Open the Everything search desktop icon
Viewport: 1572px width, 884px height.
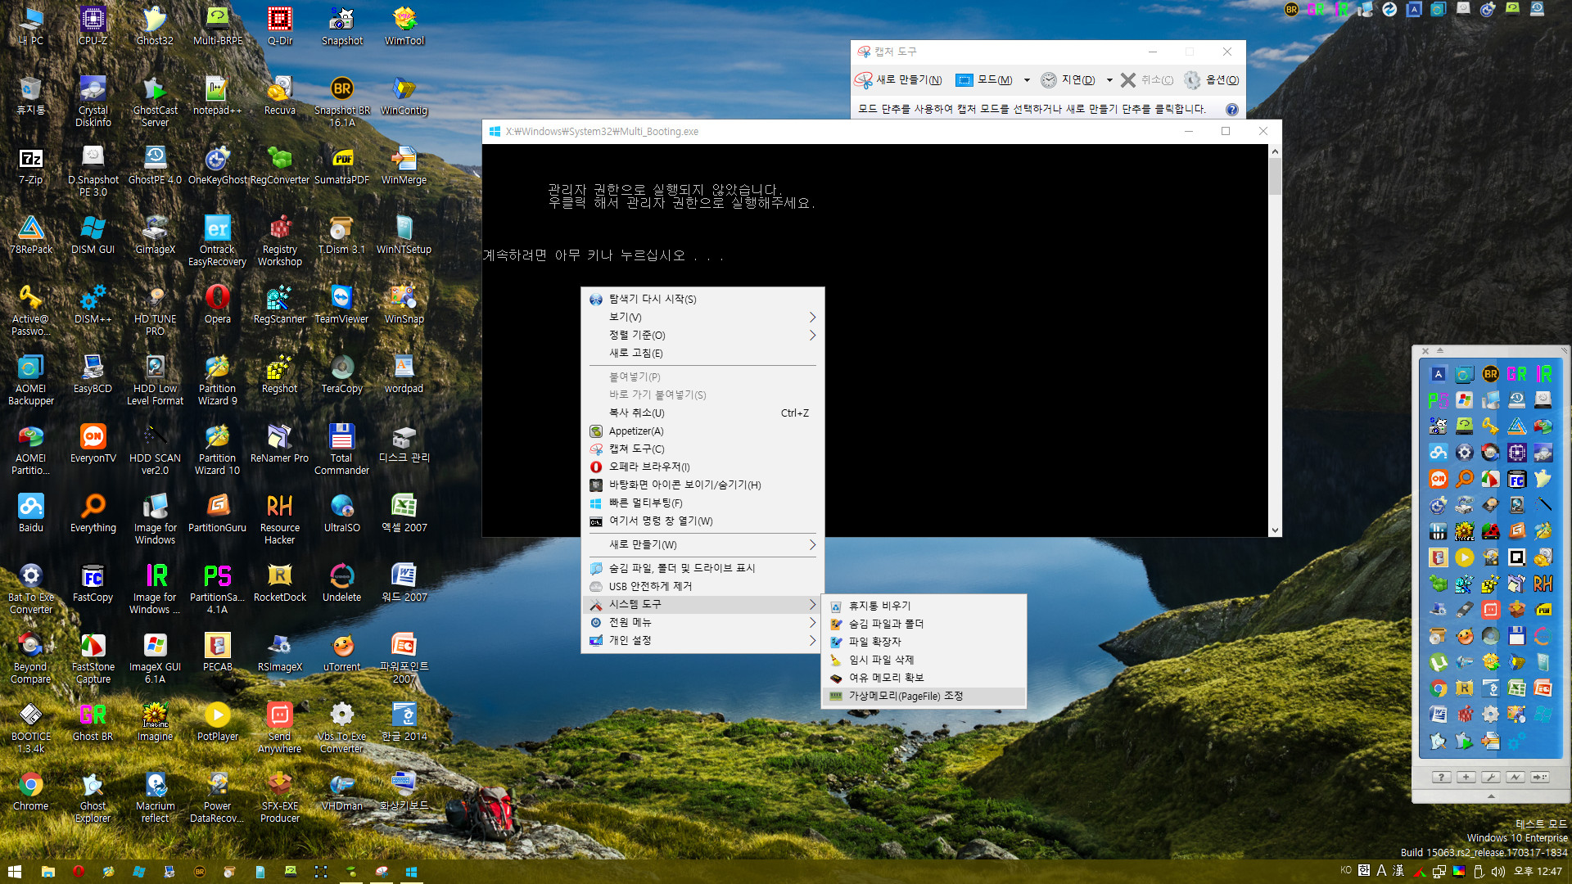pyautogui.click(x=93, y=512)
